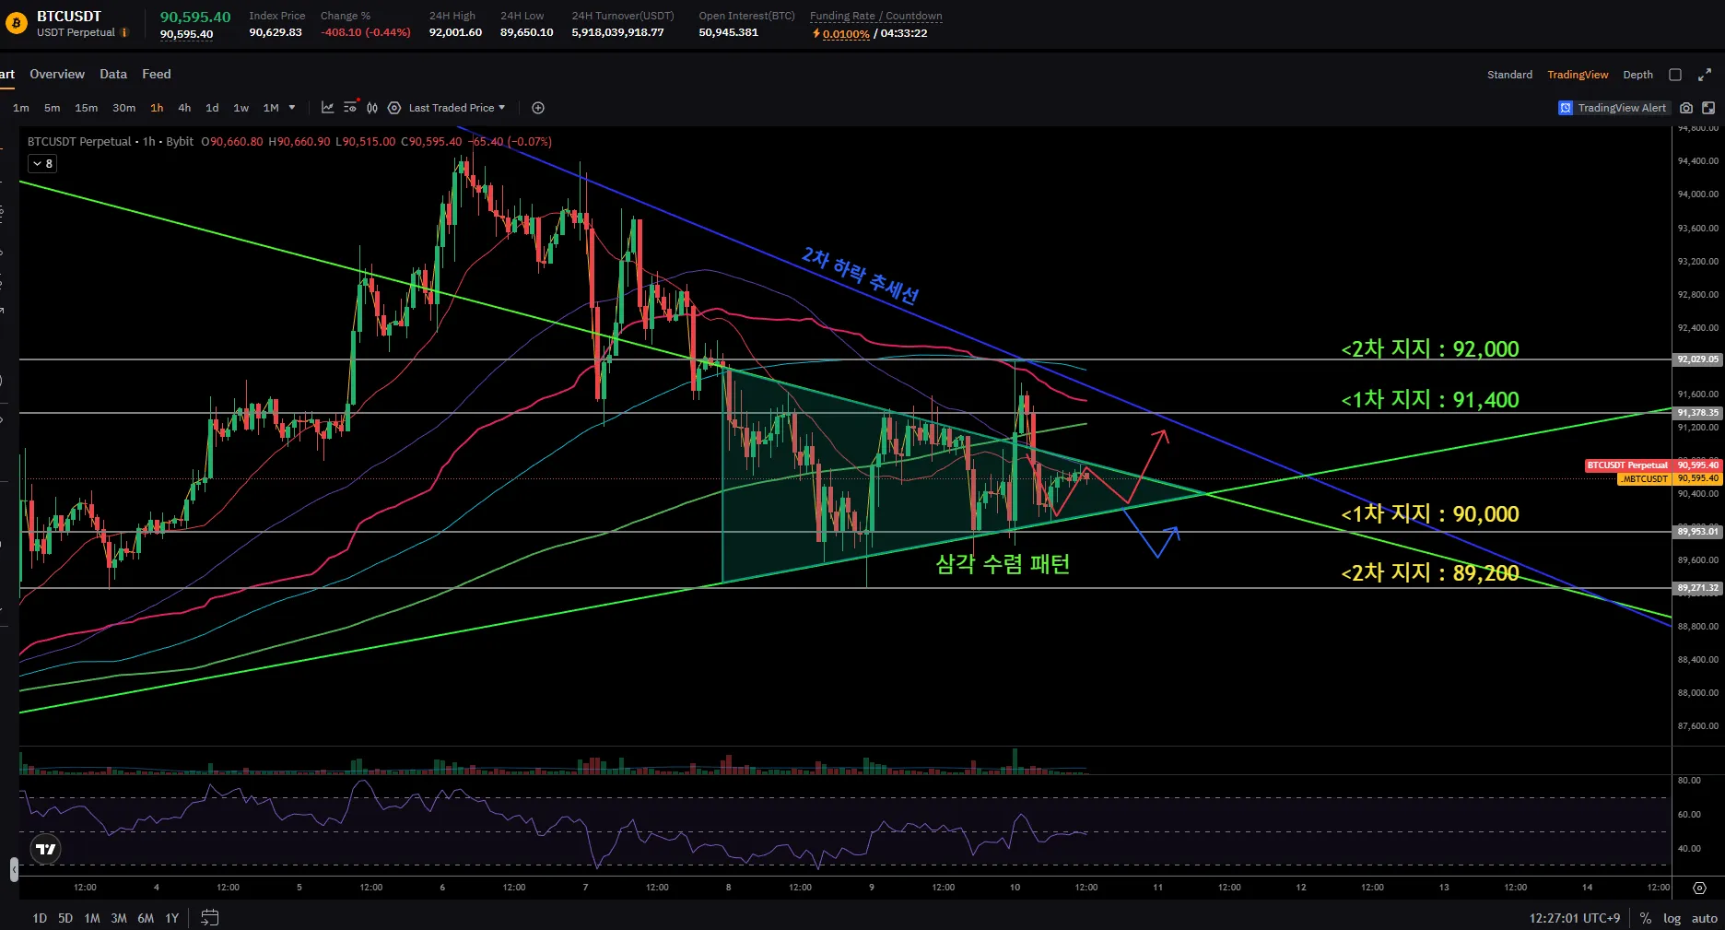Viewport: 1725px width, 930px height.
Task: Click the add chart plus icon
Action: [x=538, y=108]
